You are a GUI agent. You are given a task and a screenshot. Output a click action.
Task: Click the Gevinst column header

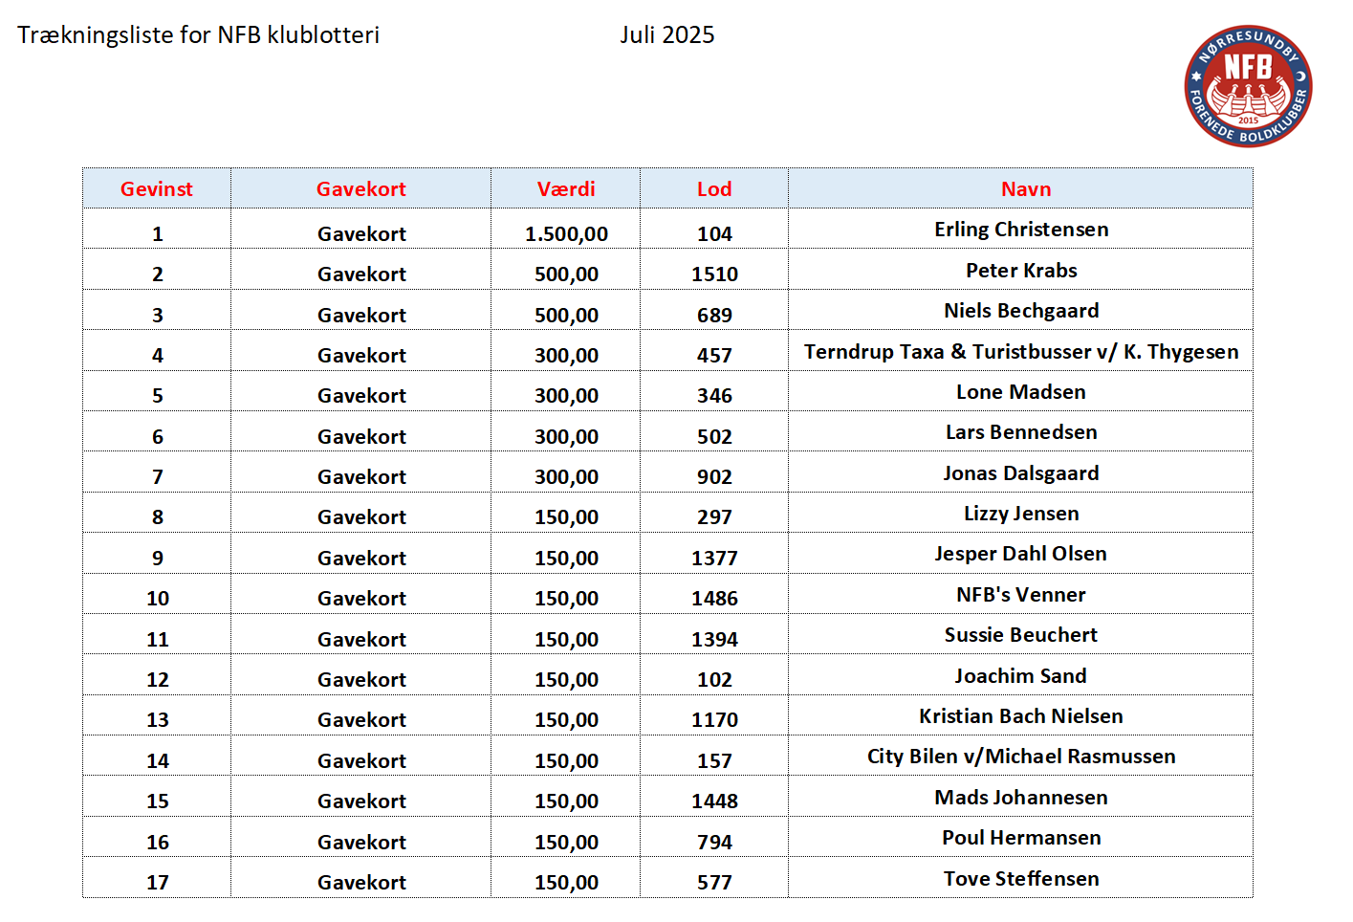point(156,189)
